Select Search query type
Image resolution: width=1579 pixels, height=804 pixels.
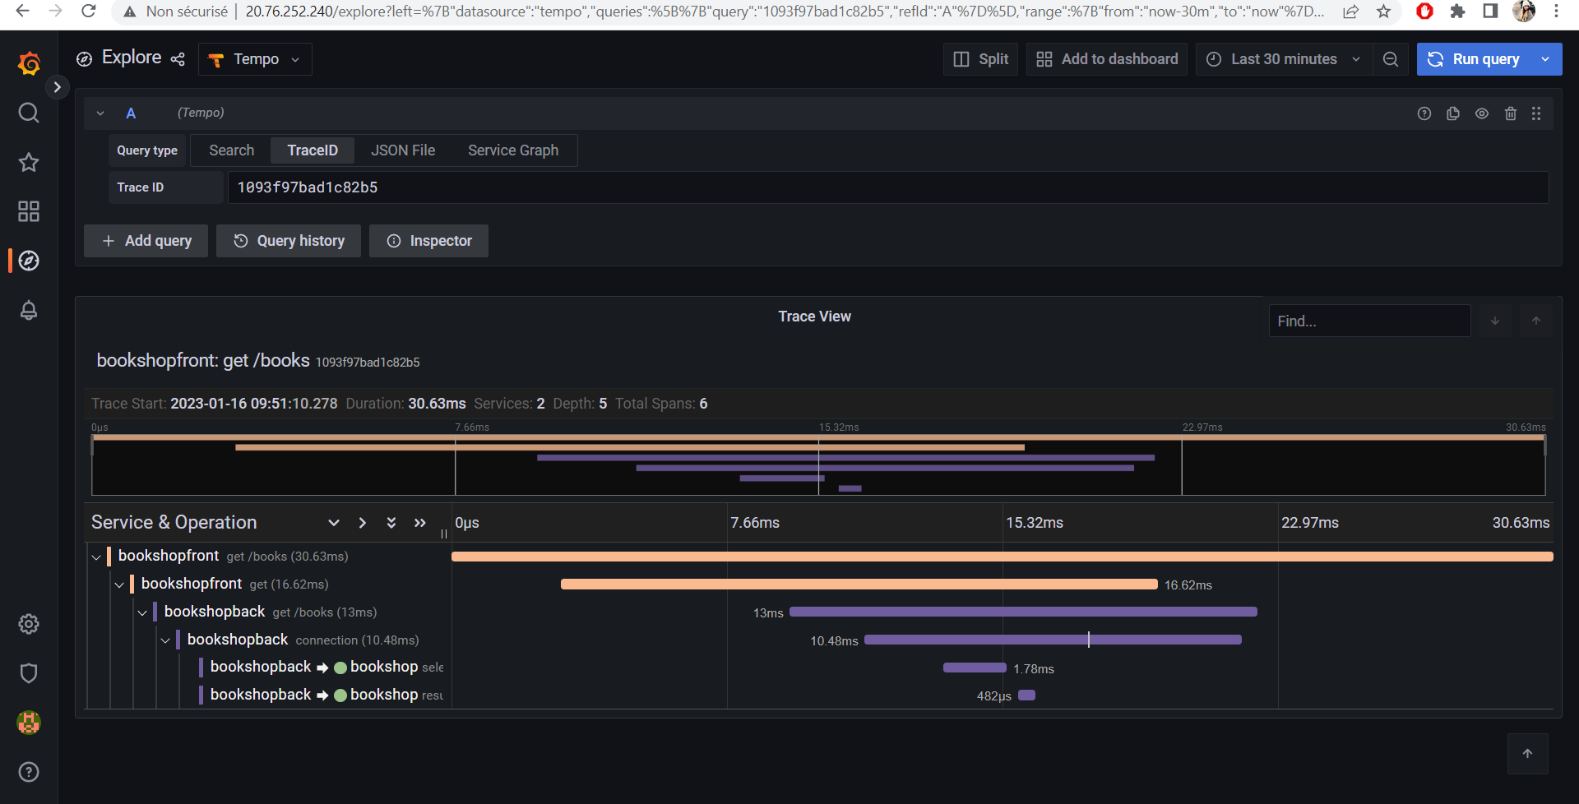click(x=232, y=150)
